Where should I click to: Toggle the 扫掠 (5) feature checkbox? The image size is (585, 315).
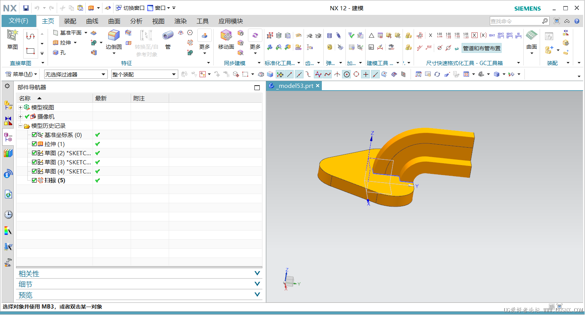point(34,180)
